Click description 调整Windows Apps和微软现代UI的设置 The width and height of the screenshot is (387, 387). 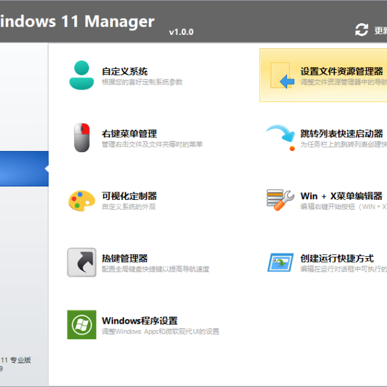click(161, 332)
